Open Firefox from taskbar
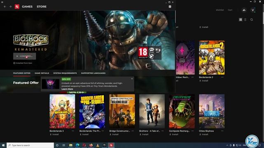264x148 pixels. [x=91, y=145]
